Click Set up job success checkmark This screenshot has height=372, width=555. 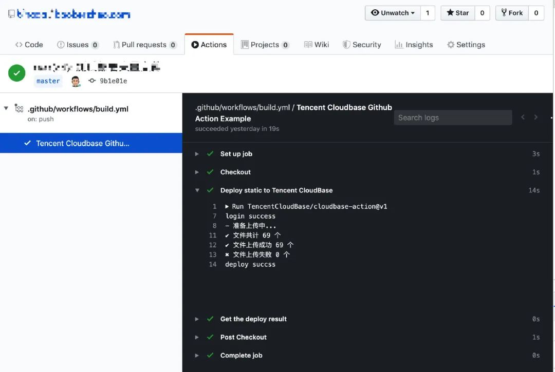210,154
